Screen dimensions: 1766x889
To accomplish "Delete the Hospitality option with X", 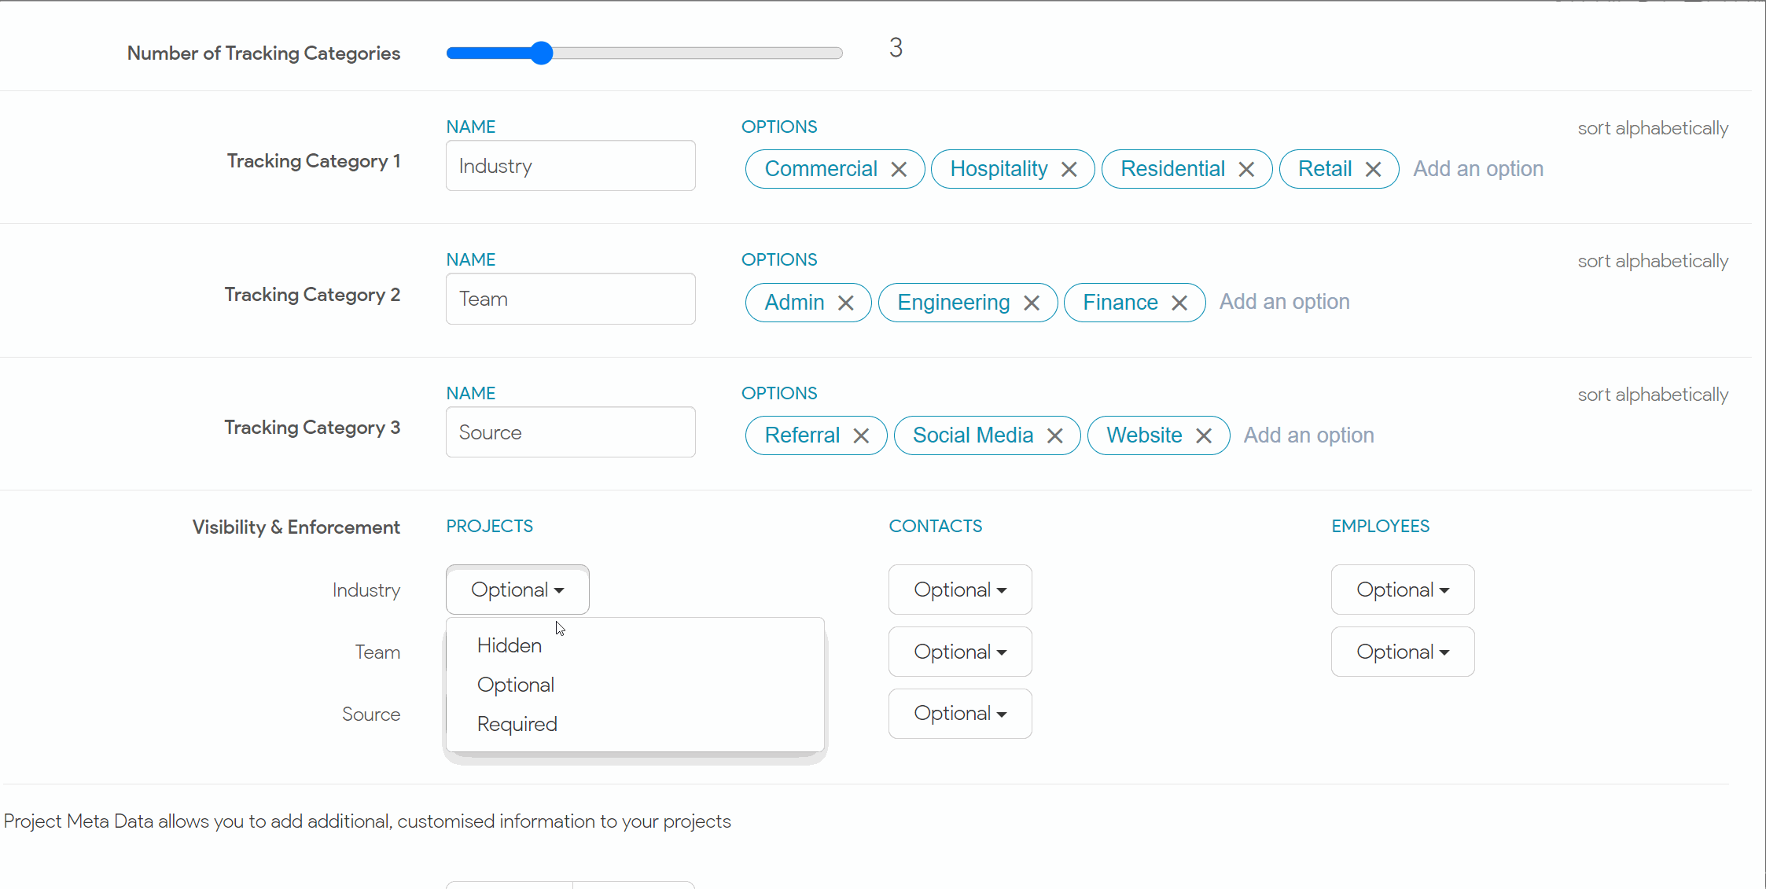I will [x=1069, y=170].
